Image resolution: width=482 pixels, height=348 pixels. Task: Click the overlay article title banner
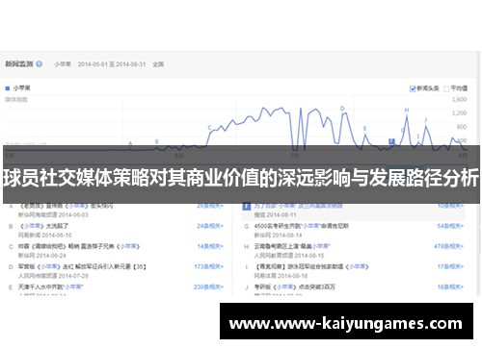241,175
